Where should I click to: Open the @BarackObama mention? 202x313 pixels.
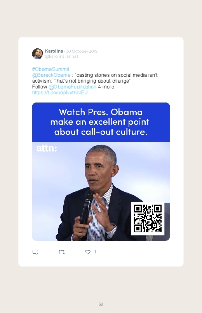click(x=51, y=75)
